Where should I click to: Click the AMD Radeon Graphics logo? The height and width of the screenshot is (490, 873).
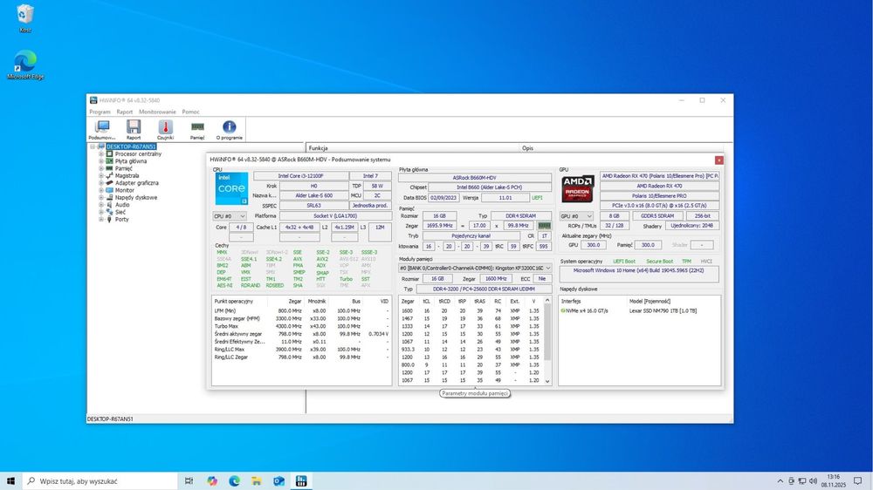coord(577,189)
